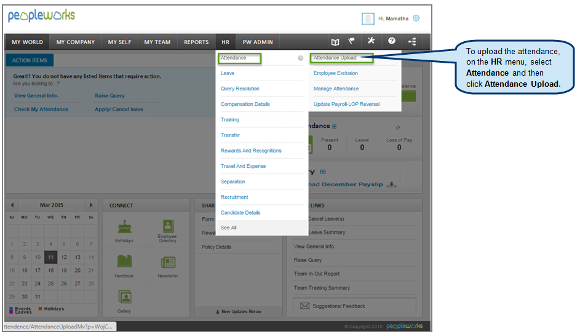Screen dimensions: 580x334
Task: Open the handbook book icon in toolbar
Action: tap(335, 42)
